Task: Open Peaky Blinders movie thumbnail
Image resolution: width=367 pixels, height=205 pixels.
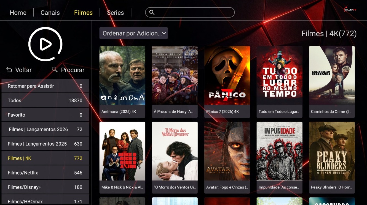Action: tap(332, 151)
